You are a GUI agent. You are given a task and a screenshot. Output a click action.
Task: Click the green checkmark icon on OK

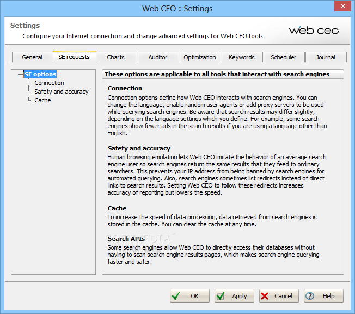176,295
